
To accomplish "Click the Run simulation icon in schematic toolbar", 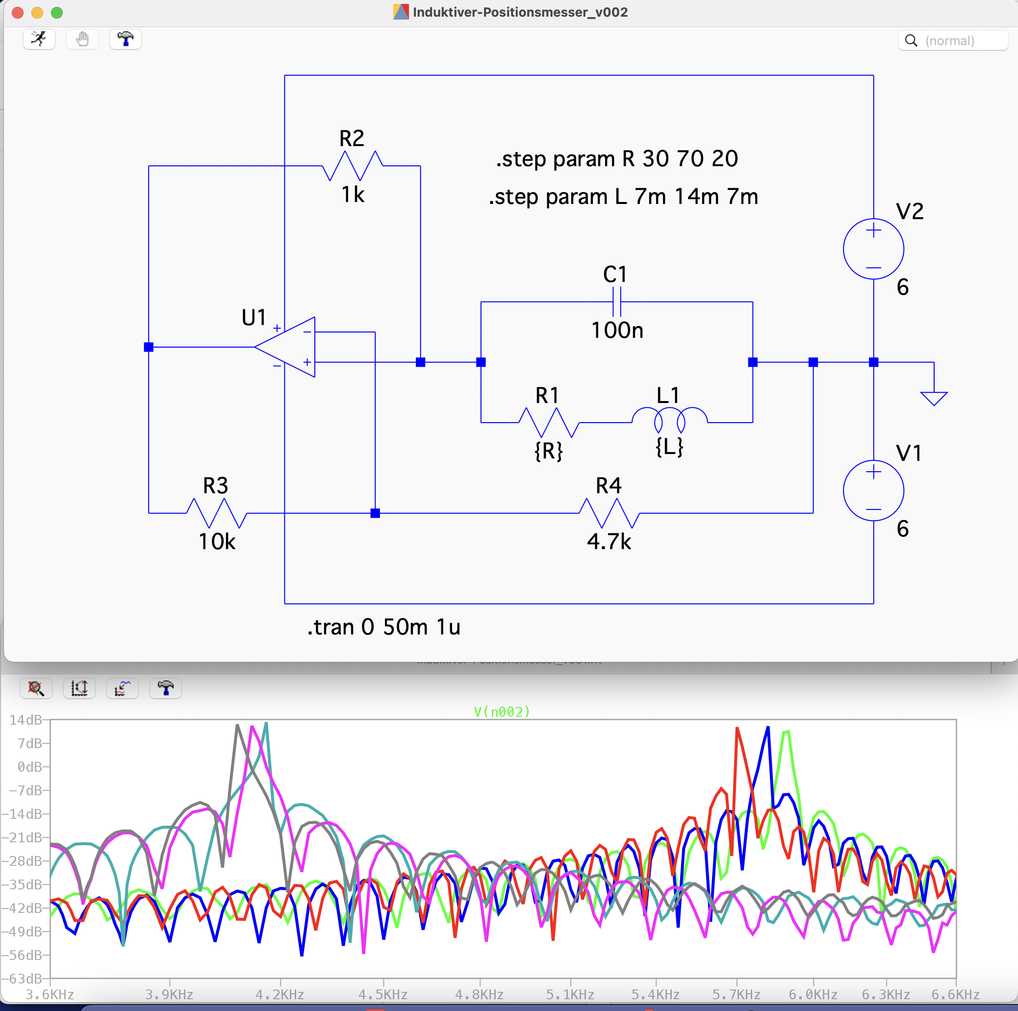I will [39, 40].
